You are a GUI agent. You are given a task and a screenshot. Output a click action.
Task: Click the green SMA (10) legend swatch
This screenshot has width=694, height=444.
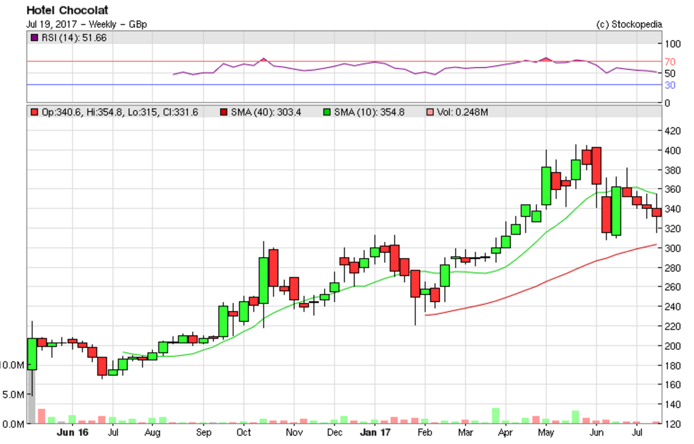[327, 112]
